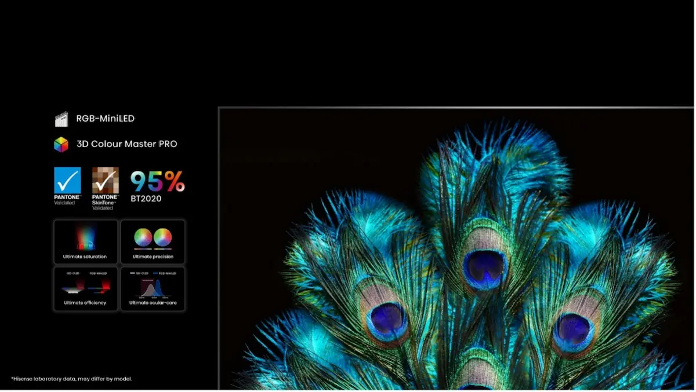Click the blue Pantone Validated checkmark badge
This screenshot has width=696, height=392.
coord(67,181)
